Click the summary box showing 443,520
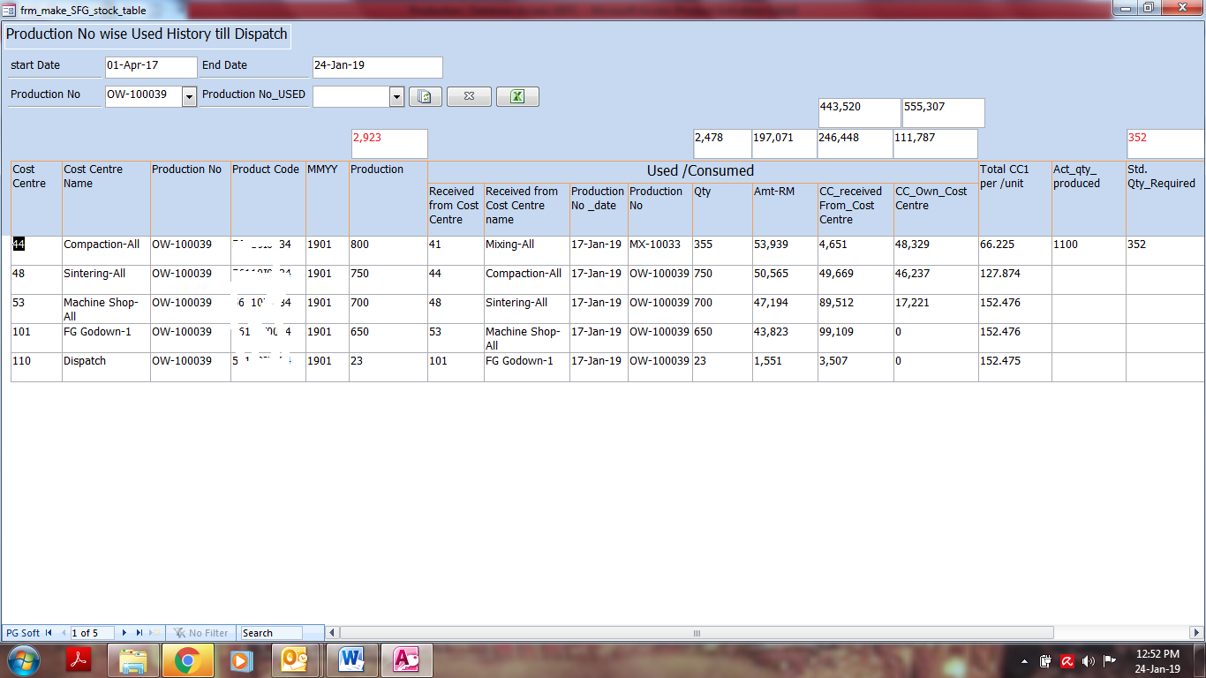1206x678 pixels. pyautogui.click(x=859, y=113)
